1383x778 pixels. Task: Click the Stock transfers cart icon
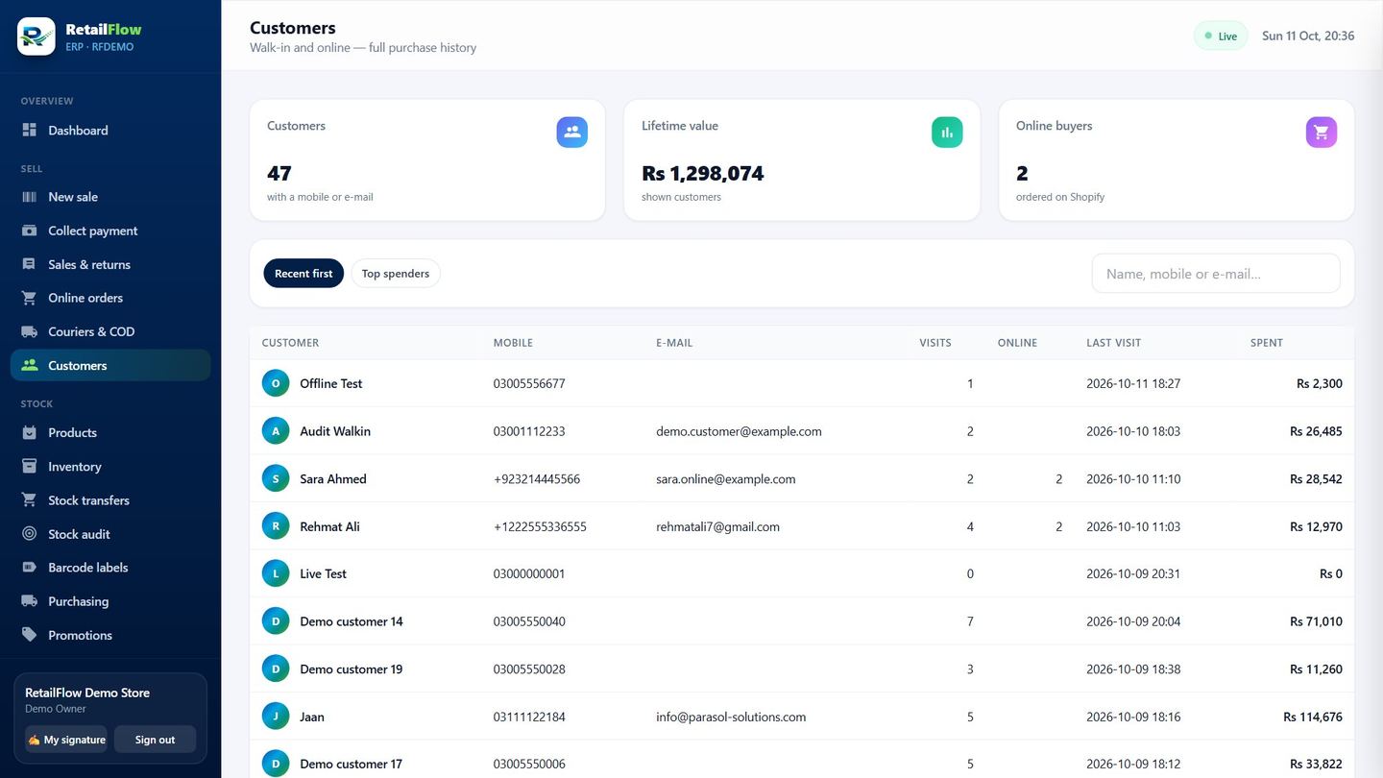coord(30,499)
